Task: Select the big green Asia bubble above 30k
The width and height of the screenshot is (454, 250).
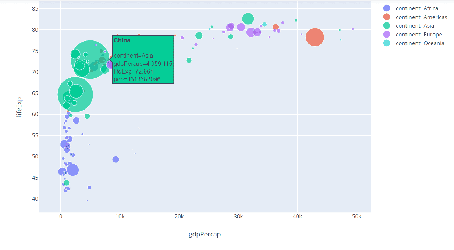Action: point(248,18)
